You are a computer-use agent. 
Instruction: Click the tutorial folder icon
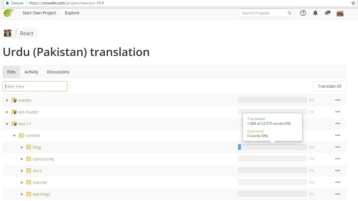tap(28, 182)
